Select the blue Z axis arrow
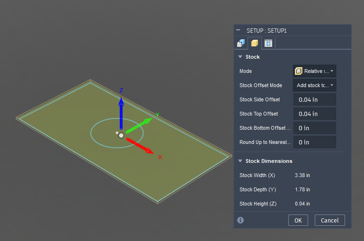Image resolution: width=364 pixels, height=241 pixels. (121, 109)
